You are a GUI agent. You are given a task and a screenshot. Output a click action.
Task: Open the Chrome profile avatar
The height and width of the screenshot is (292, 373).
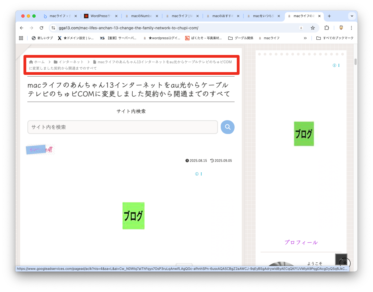341,28
